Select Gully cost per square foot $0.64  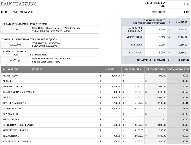click(x=179, y=97)
